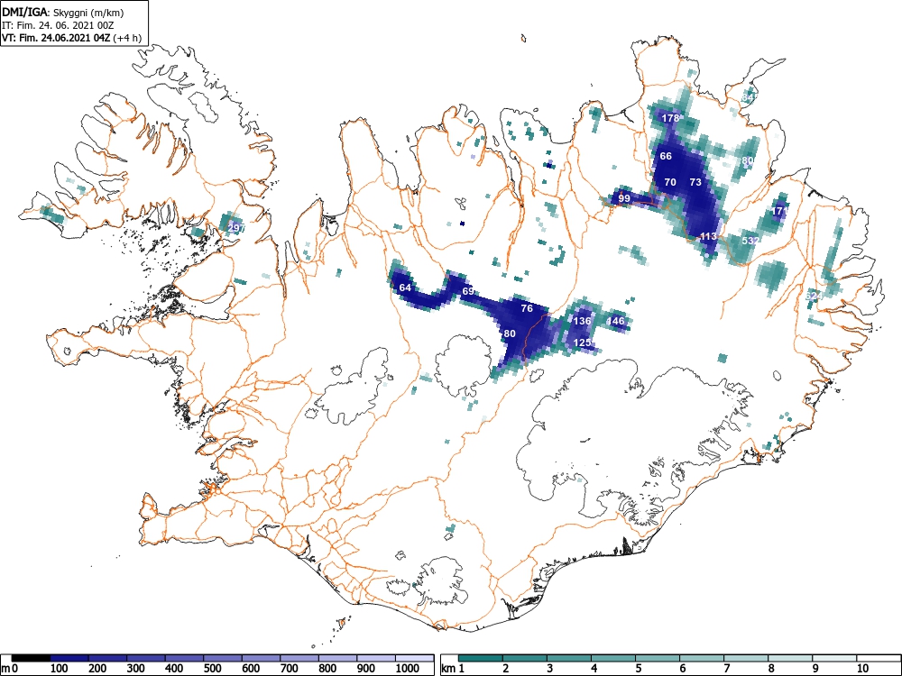Click the dark teal 1–2 km legend swatch
This screenshot has width=902, height=676.
click(481, 658)
